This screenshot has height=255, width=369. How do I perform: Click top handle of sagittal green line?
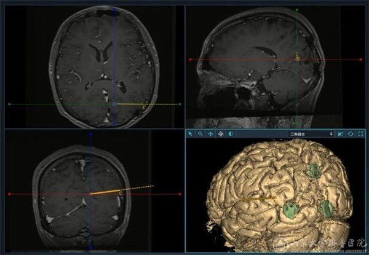tap(297, 10)
